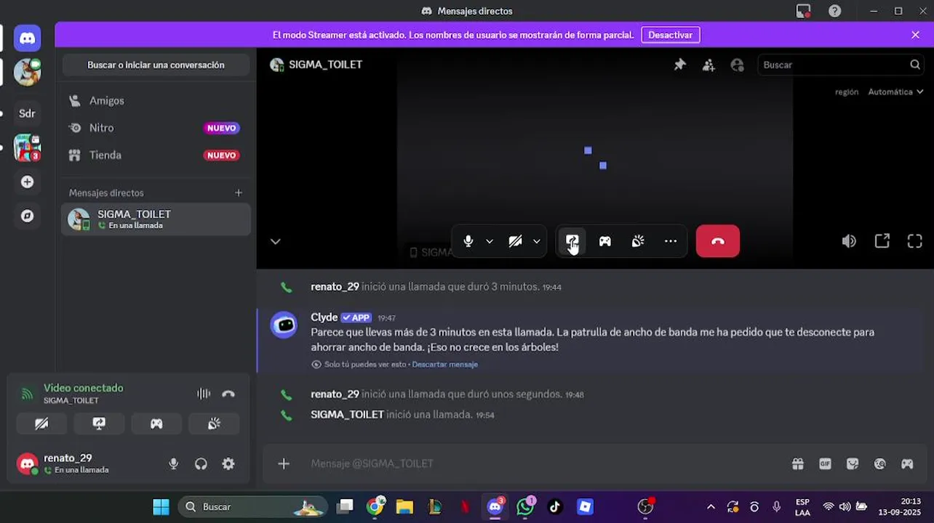
Task: Open Discord home direct messages button
Action: (27, 38)
